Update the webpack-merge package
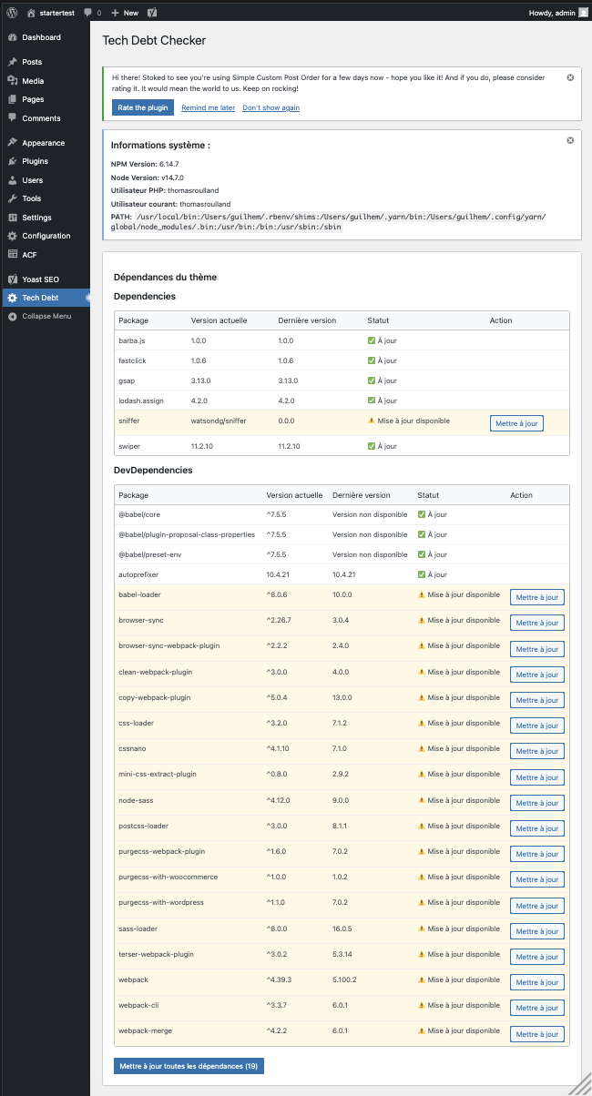The width and height of the screenshot is (592, 1096). click(536, 1034)
